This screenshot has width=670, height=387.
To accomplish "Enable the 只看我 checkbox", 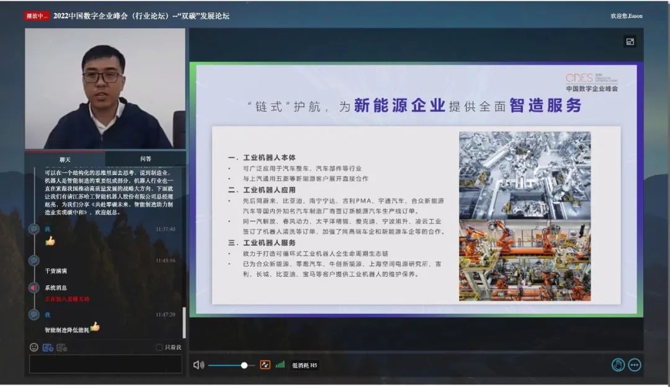I will coord(159,347).
